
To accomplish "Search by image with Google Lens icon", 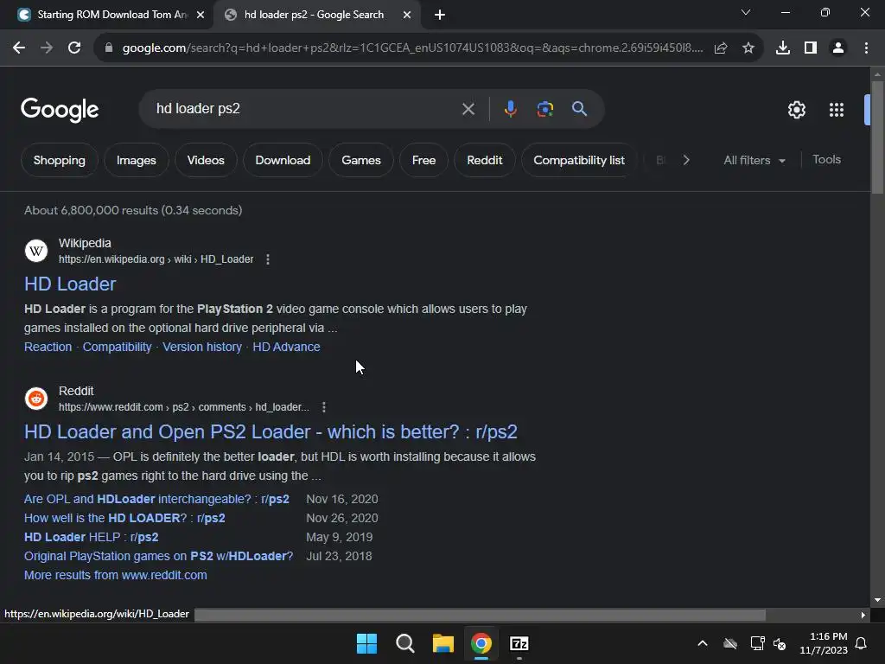I will [544, 109].
